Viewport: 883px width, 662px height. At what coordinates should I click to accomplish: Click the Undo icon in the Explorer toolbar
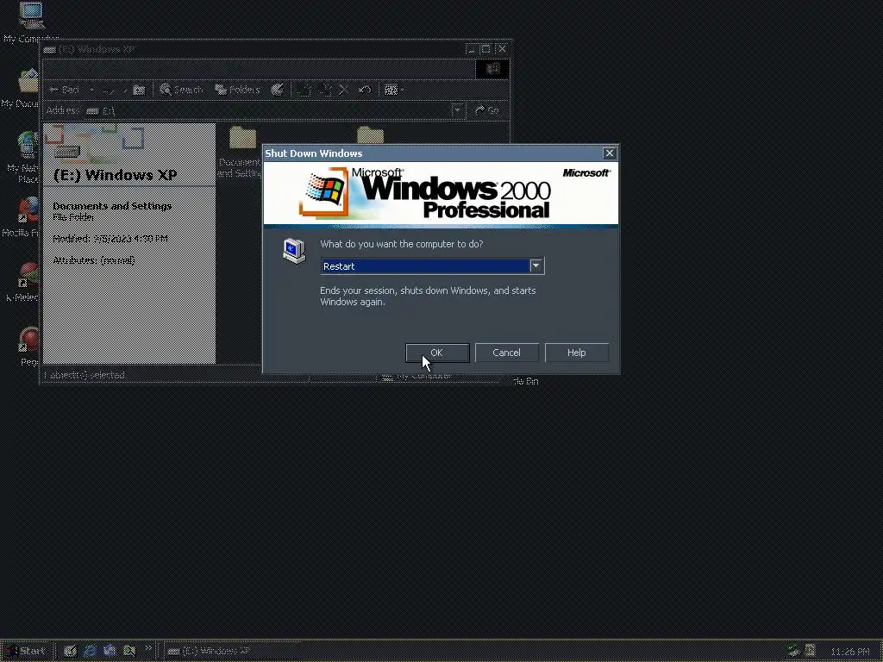[365, 90]
